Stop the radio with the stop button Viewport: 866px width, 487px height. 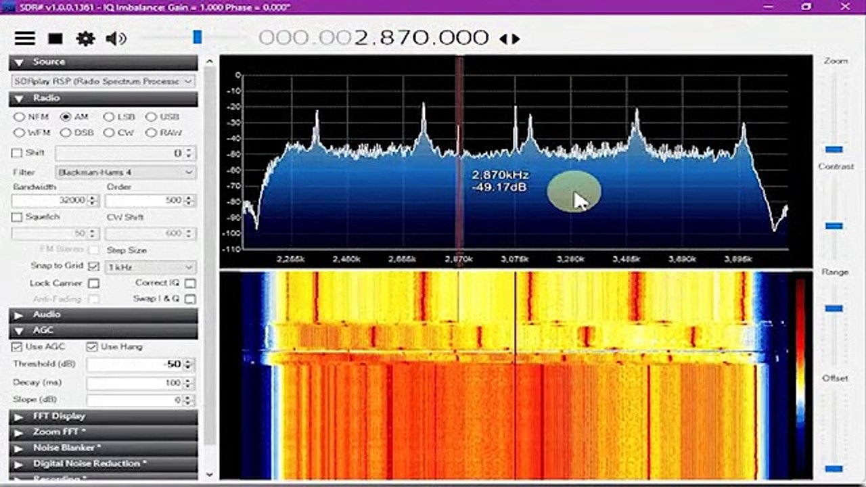click(55, 39)
